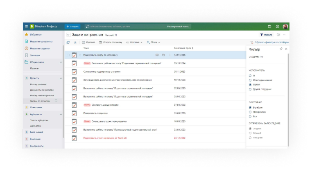Select the Просрочено state radio button
This screenshot has width=312, height=171.
coord(250,112)
